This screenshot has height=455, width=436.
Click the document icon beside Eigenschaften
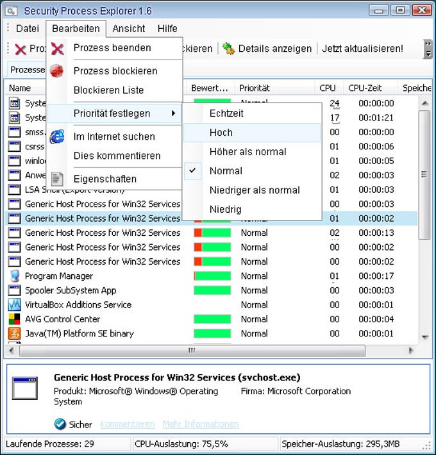click(57, 179)
